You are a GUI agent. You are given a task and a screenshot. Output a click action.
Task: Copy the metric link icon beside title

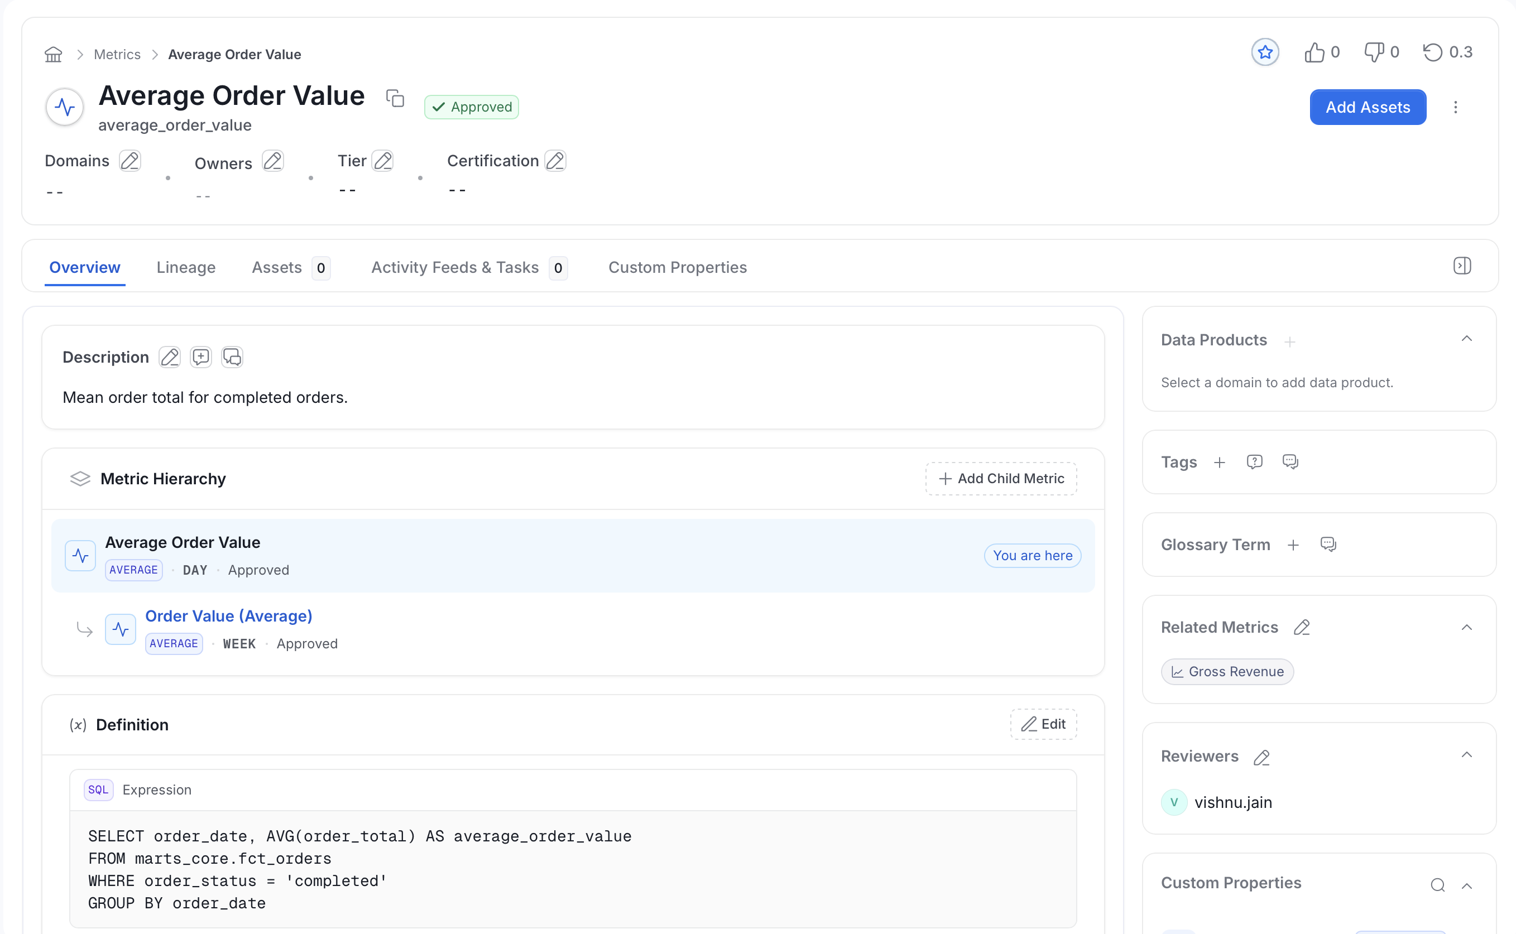(395, 98)
